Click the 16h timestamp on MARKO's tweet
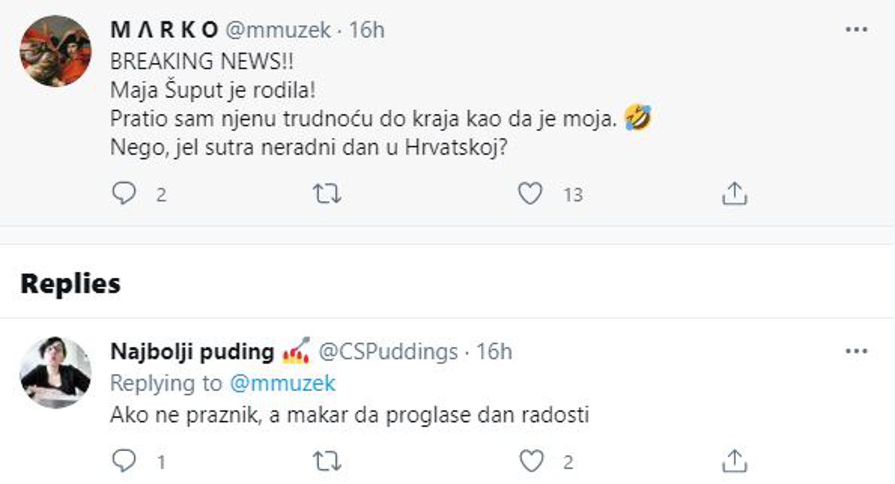Image resolution: width=895 pixels, height=484 pixels. [x=367, y=30]
